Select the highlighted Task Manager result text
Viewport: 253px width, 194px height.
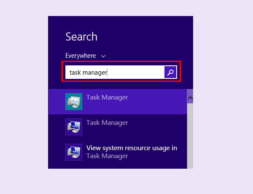[x=107, y=97]
